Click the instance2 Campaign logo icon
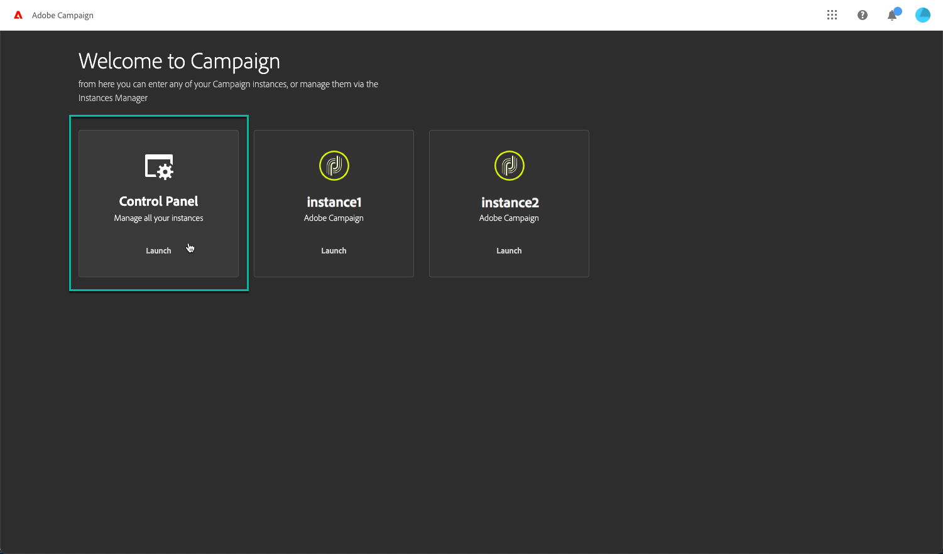Image resolution: width=943 pixels, height=554 pixels. click(510, 166)
